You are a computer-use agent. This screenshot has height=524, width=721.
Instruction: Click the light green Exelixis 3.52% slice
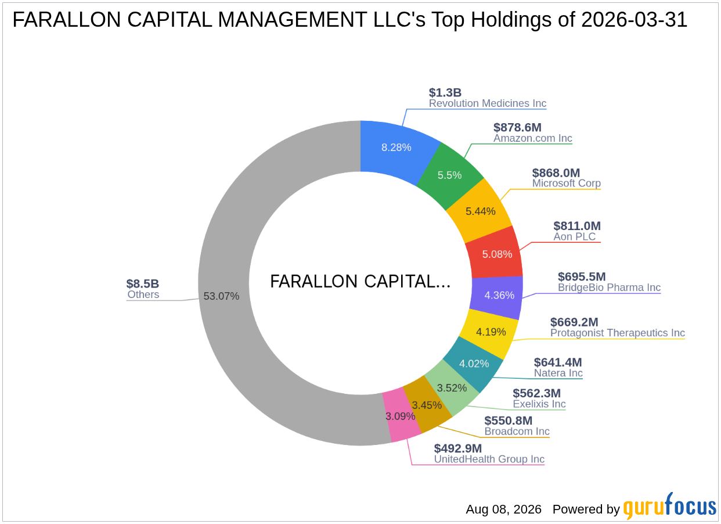(x=452, y=389)
